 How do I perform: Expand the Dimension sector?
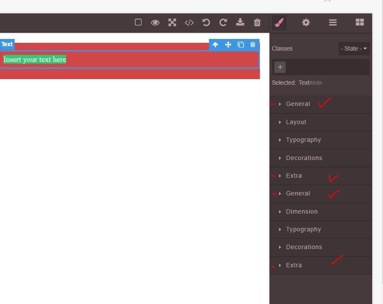click(321, 211)
